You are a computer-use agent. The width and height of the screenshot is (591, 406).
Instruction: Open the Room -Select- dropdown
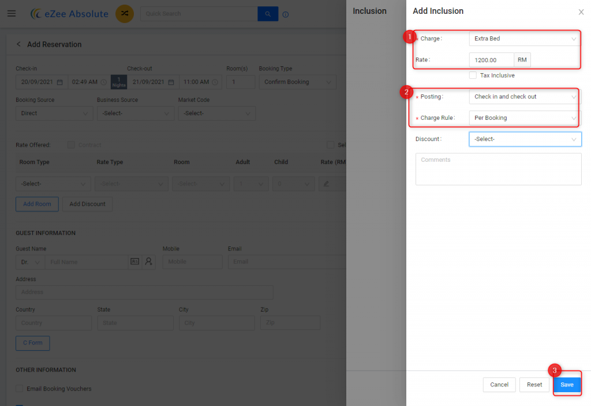201,184
